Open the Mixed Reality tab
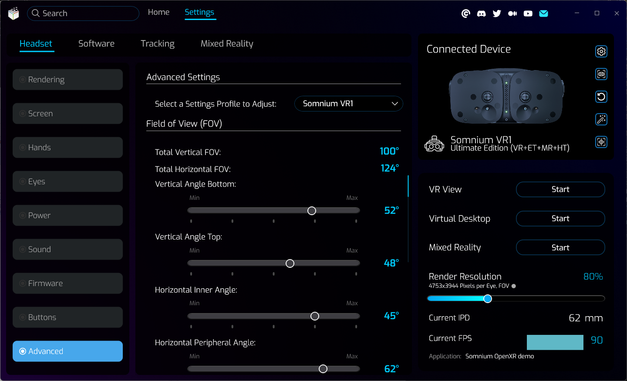Viewport: 627px width, 381px height. (x=226, y=44)
